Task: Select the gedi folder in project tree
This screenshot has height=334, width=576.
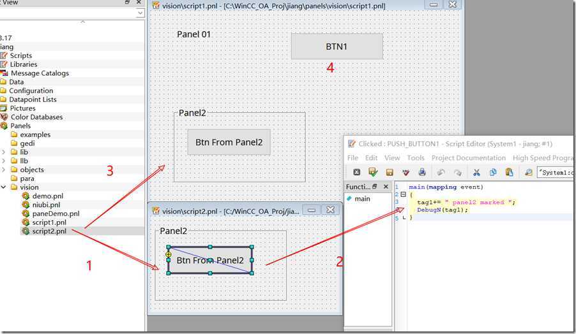Action: [x=27, y=143]
